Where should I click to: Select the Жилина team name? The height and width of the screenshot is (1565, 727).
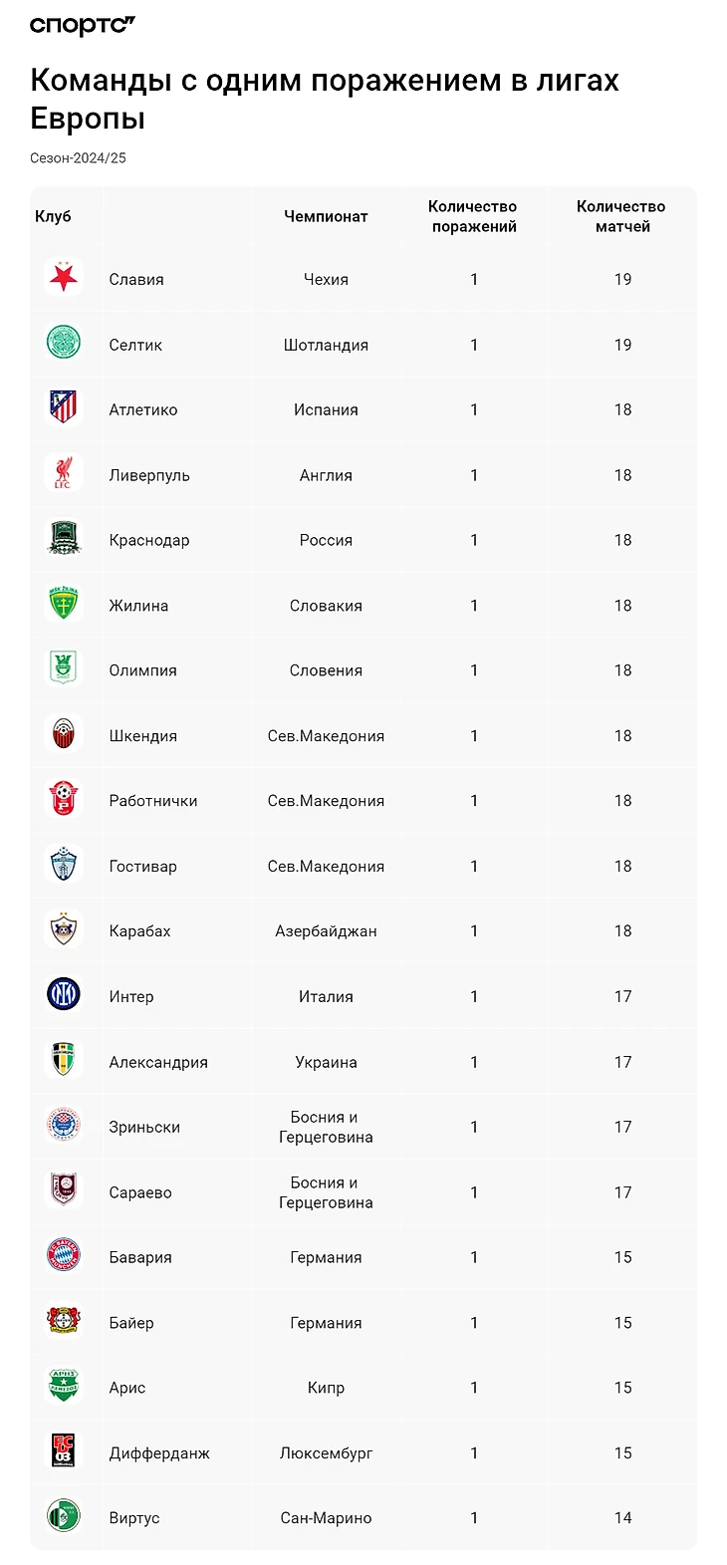pos(138,605)
